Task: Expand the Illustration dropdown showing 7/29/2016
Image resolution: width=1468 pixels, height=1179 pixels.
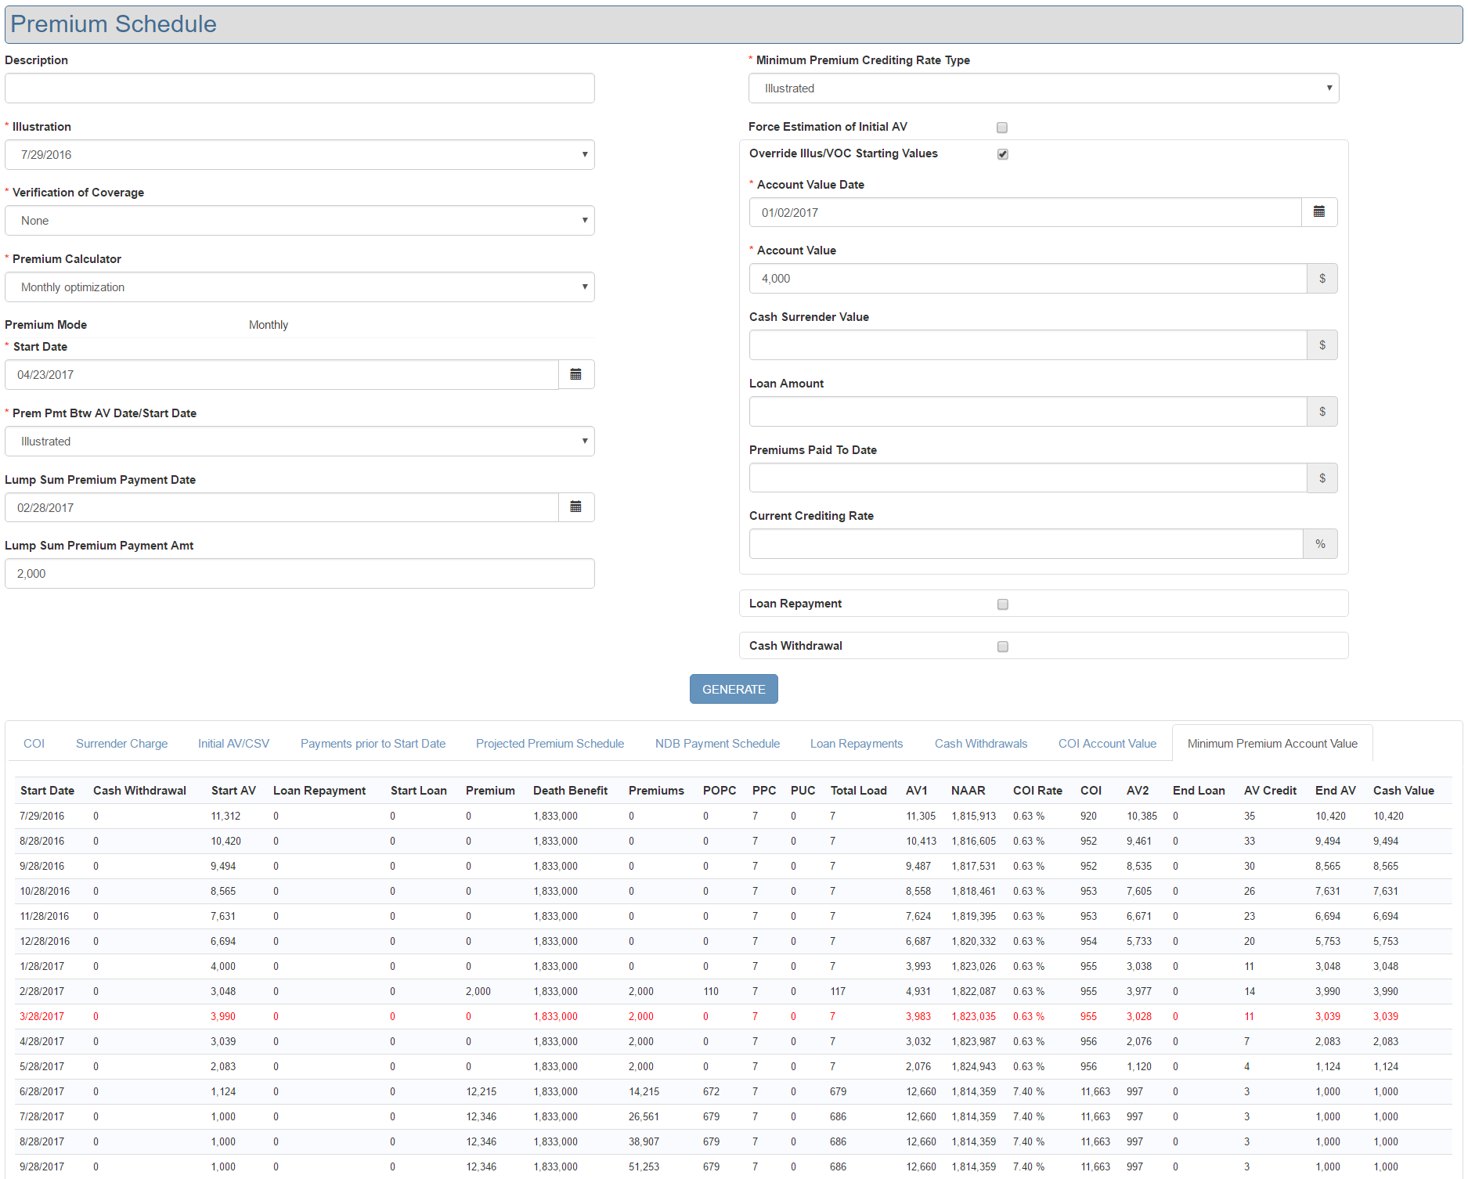Action: click(299, 155)
